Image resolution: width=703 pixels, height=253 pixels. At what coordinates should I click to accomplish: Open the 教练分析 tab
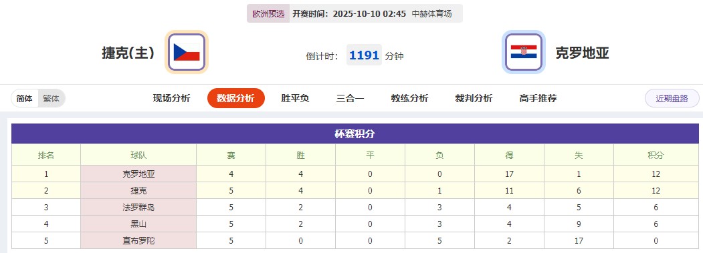tap(409, 99)
